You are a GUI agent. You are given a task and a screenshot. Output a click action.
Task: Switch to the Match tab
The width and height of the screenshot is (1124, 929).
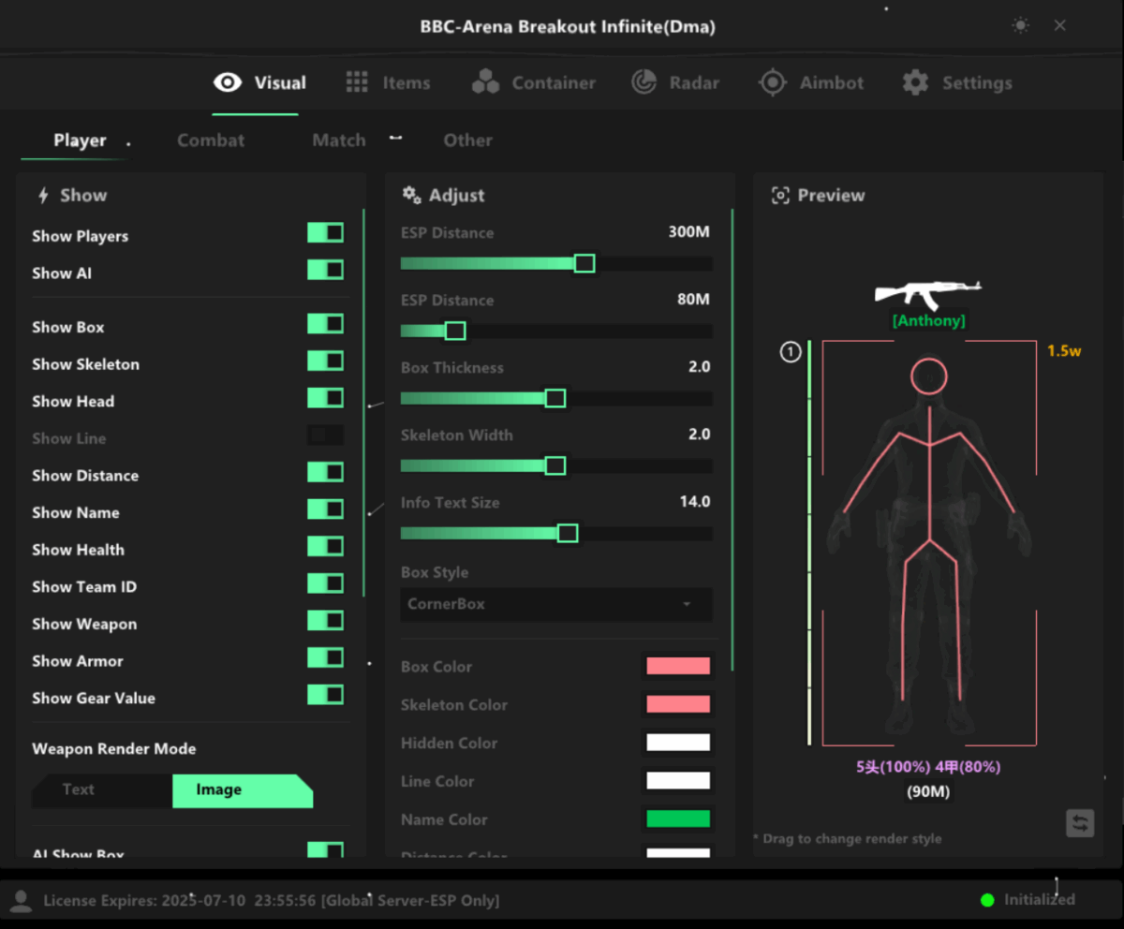pyautogui.click(x=338, y=140)
